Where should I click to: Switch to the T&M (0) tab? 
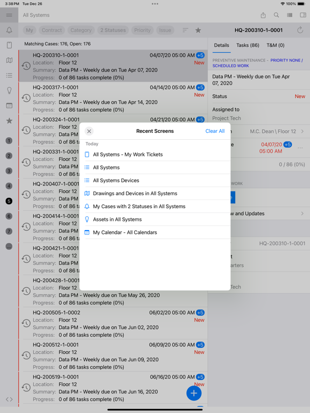click(x=276, y=45)
